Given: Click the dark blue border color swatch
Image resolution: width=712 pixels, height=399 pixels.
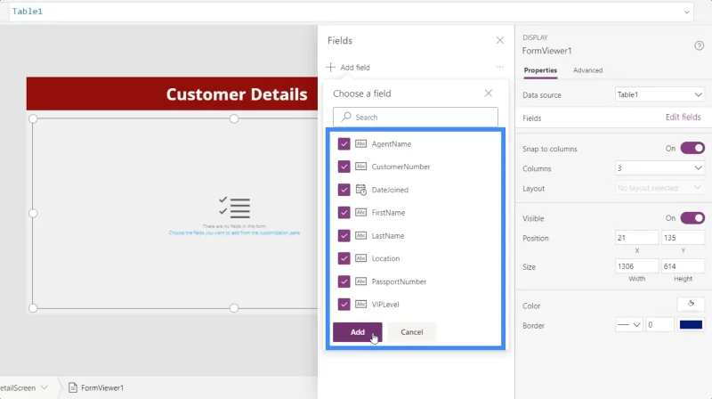Looking at the screenshot, I should pyautogui.click(x=691, y=324).
